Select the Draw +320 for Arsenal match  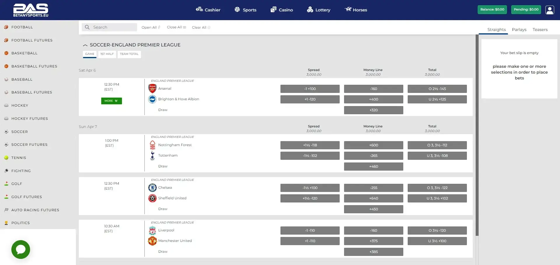[x=374, y=110]
